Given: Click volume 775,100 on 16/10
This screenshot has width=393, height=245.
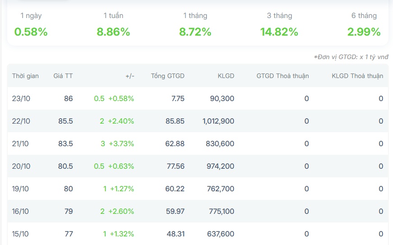Looking at the screenshot, I should pyautogui.click(x=221, y=211).
